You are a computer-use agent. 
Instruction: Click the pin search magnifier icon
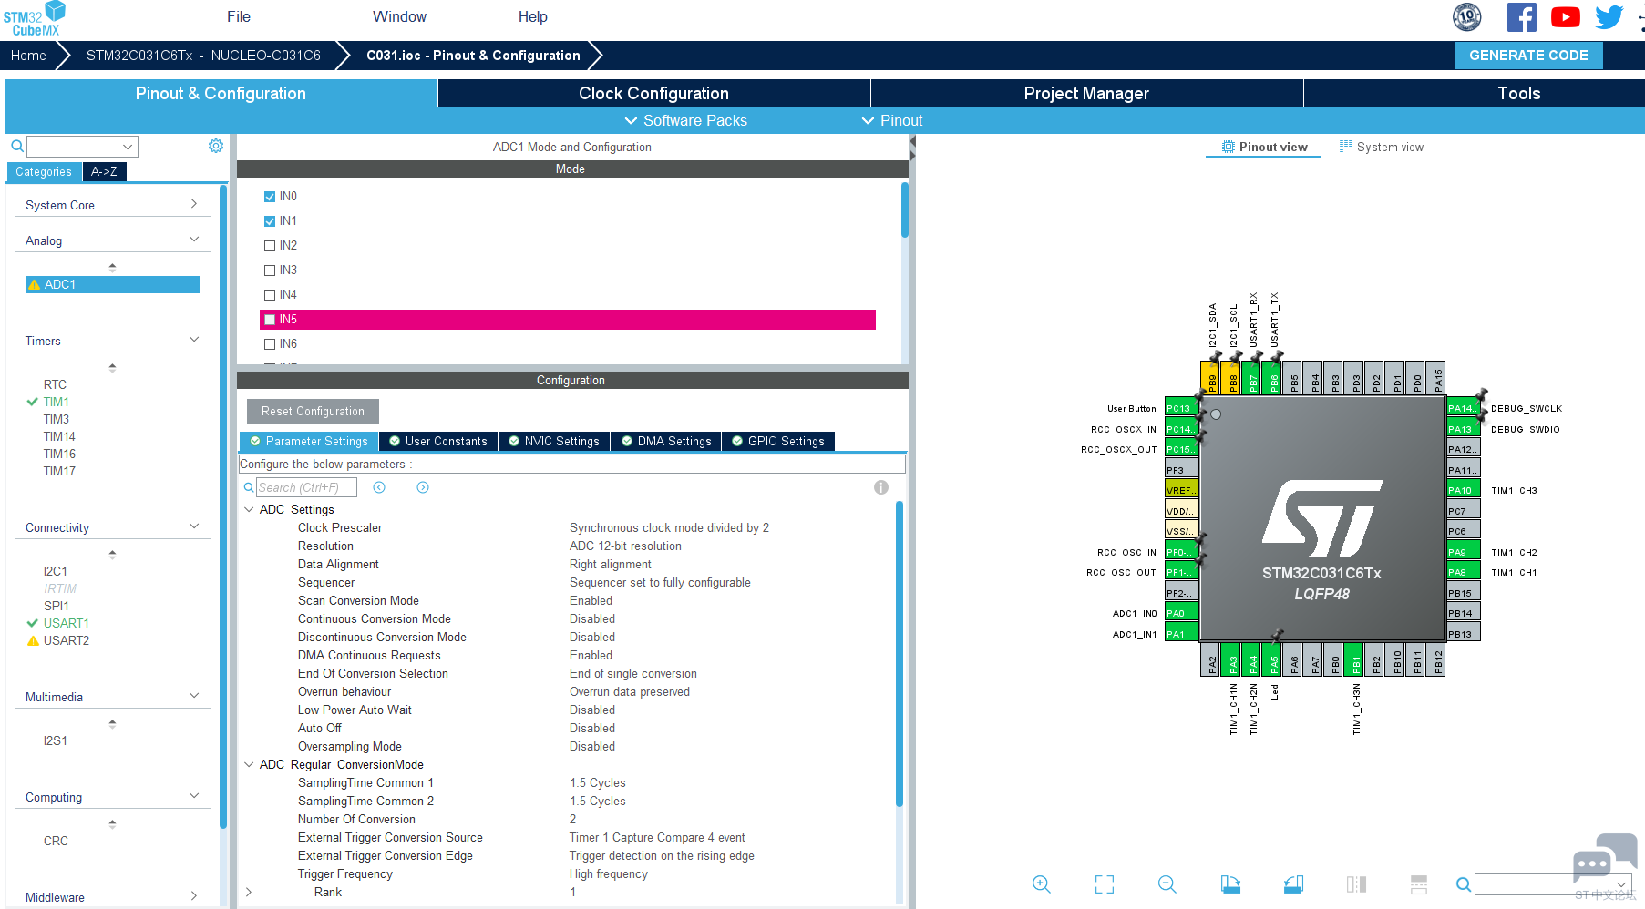(1463, 884)
